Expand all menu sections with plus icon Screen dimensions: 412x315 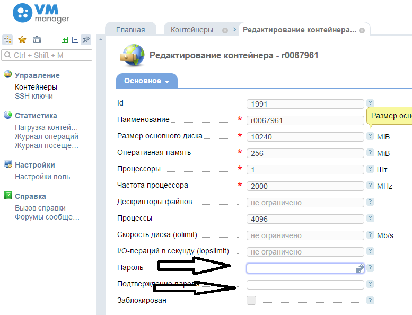(64, 40)
